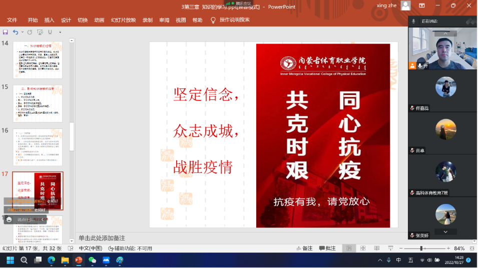The image size is (478, 268).
Task: Switch to the 动画 ribbon tab
Action: point(99,20)
